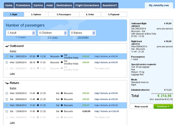Click 'Only 6 tickets at €99.99' text
The height and width of the screenshot is (125, 175).
(106, 62)
